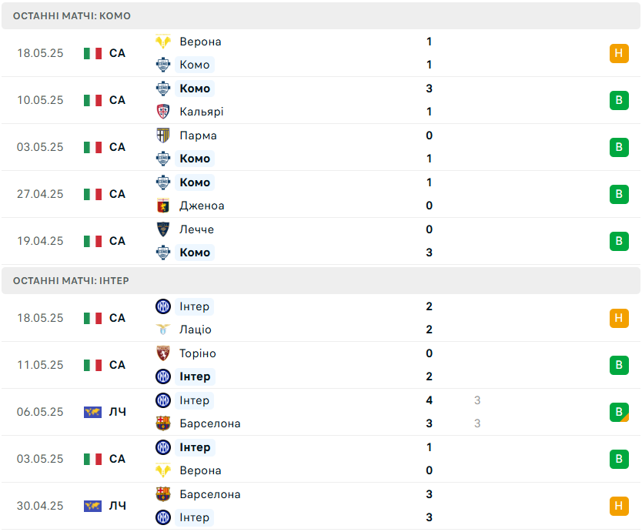Image resolution: width=642 pixels, height=532 pixels.
Task: Click the Cagliari team logo
Action: pyautogui.click(x=163, y=112)
